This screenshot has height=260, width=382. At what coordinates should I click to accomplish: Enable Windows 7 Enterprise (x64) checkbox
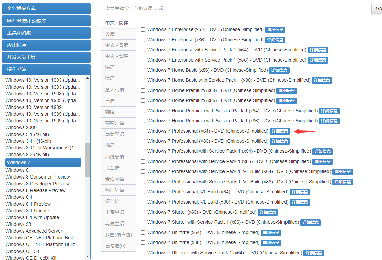coord(143,29)
